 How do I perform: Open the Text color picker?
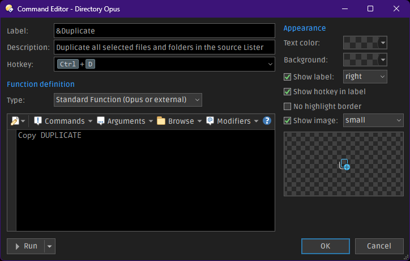365,43
